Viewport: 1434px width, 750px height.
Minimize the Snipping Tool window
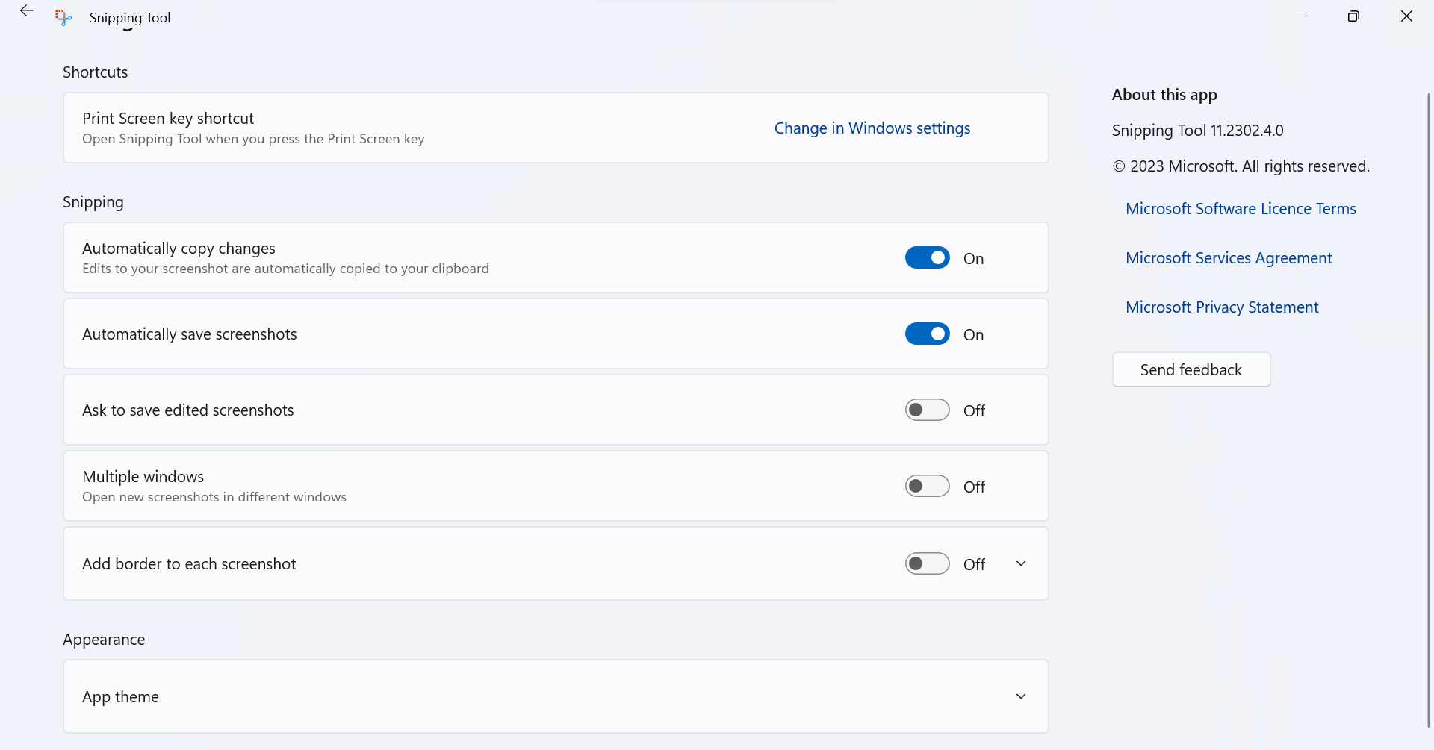pyautogui.click(x=1303, y=16)
